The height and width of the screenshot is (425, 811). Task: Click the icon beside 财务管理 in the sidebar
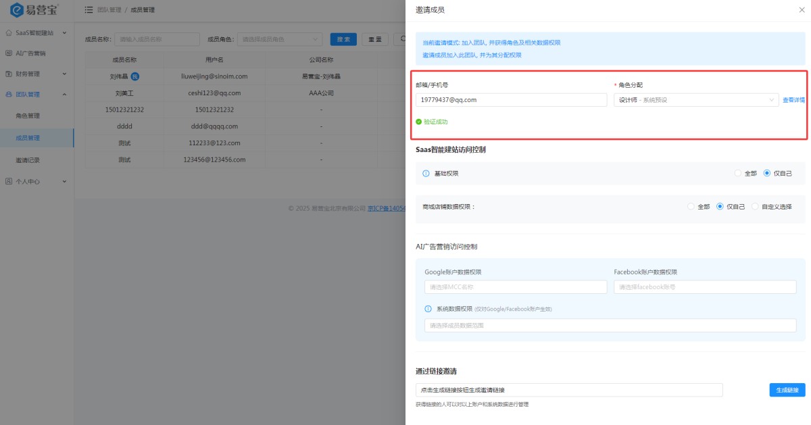(9, 74)
